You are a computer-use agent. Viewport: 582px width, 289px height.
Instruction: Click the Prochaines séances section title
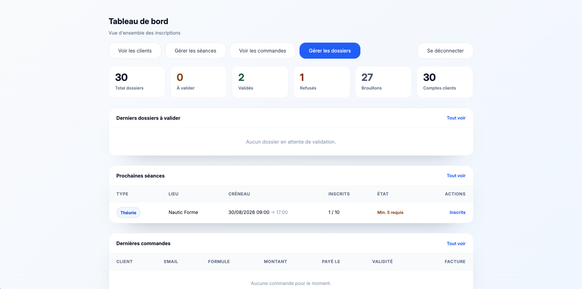(x=140, y=176)
